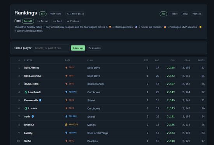Image resolution: width=214 pixels, height=145 pixels.
Task: Focus the player handle search field
Action: tap(51, 48)
